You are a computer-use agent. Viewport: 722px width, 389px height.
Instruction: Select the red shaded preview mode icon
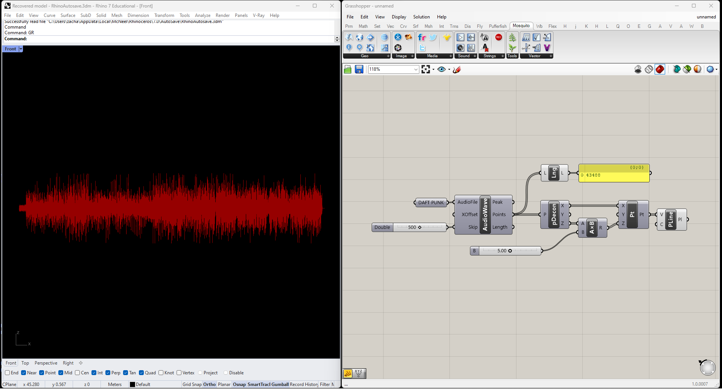660,69
